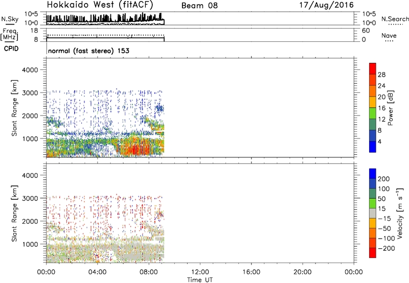Click the '20:00' time axis tick
Image resolution: width=409 pixels, height=283 pixels.
tap(303, 272)
